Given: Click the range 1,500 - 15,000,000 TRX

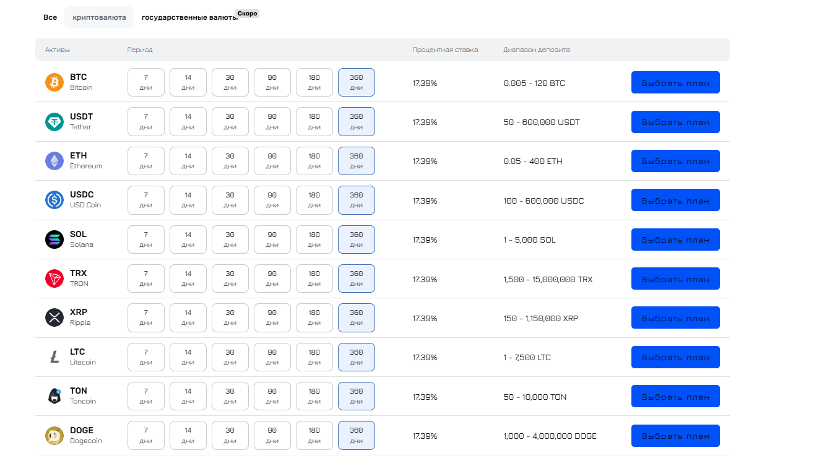Looking at the screenshot, I should coord(548,279).
